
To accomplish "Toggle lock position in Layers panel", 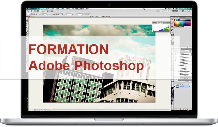I will [x=180, y=84].
